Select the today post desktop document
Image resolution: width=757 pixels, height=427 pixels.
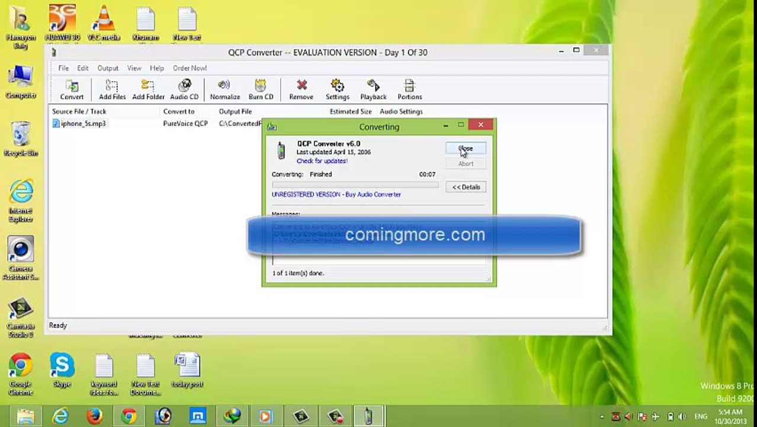(188, 370)
